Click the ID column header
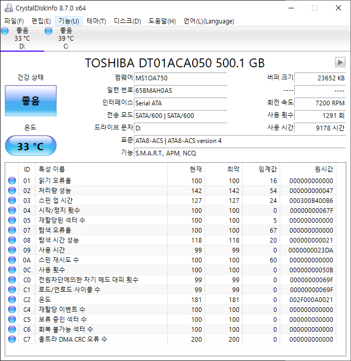This screenshot has width=351, height=361. (27, 169)
